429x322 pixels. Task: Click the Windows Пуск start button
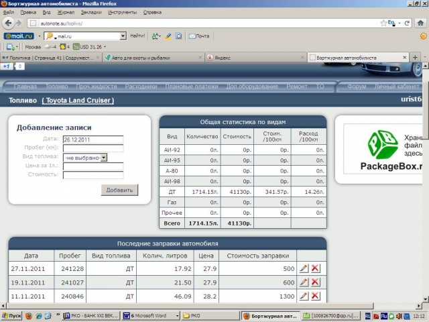(x=12, y=315)
